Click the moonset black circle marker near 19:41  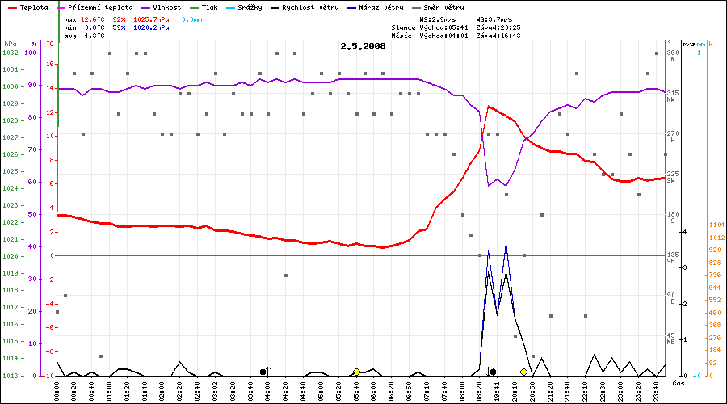pos(493,372)
